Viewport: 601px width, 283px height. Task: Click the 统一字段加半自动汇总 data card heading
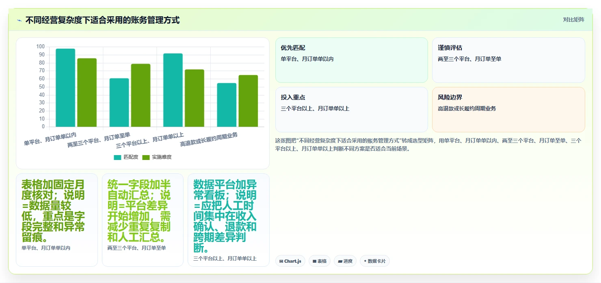pos(139,211)
